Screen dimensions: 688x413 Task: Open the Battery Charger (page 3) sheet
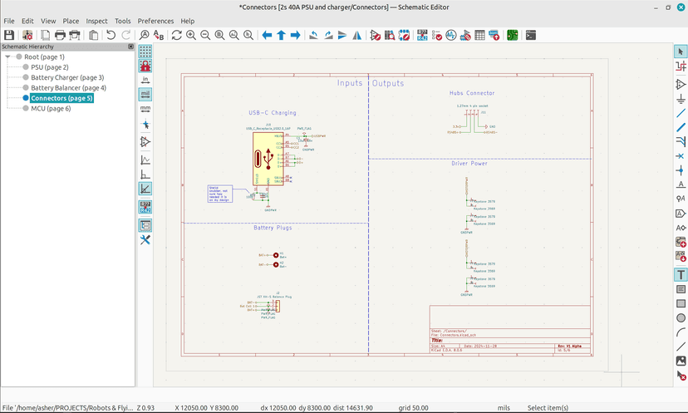66,77
